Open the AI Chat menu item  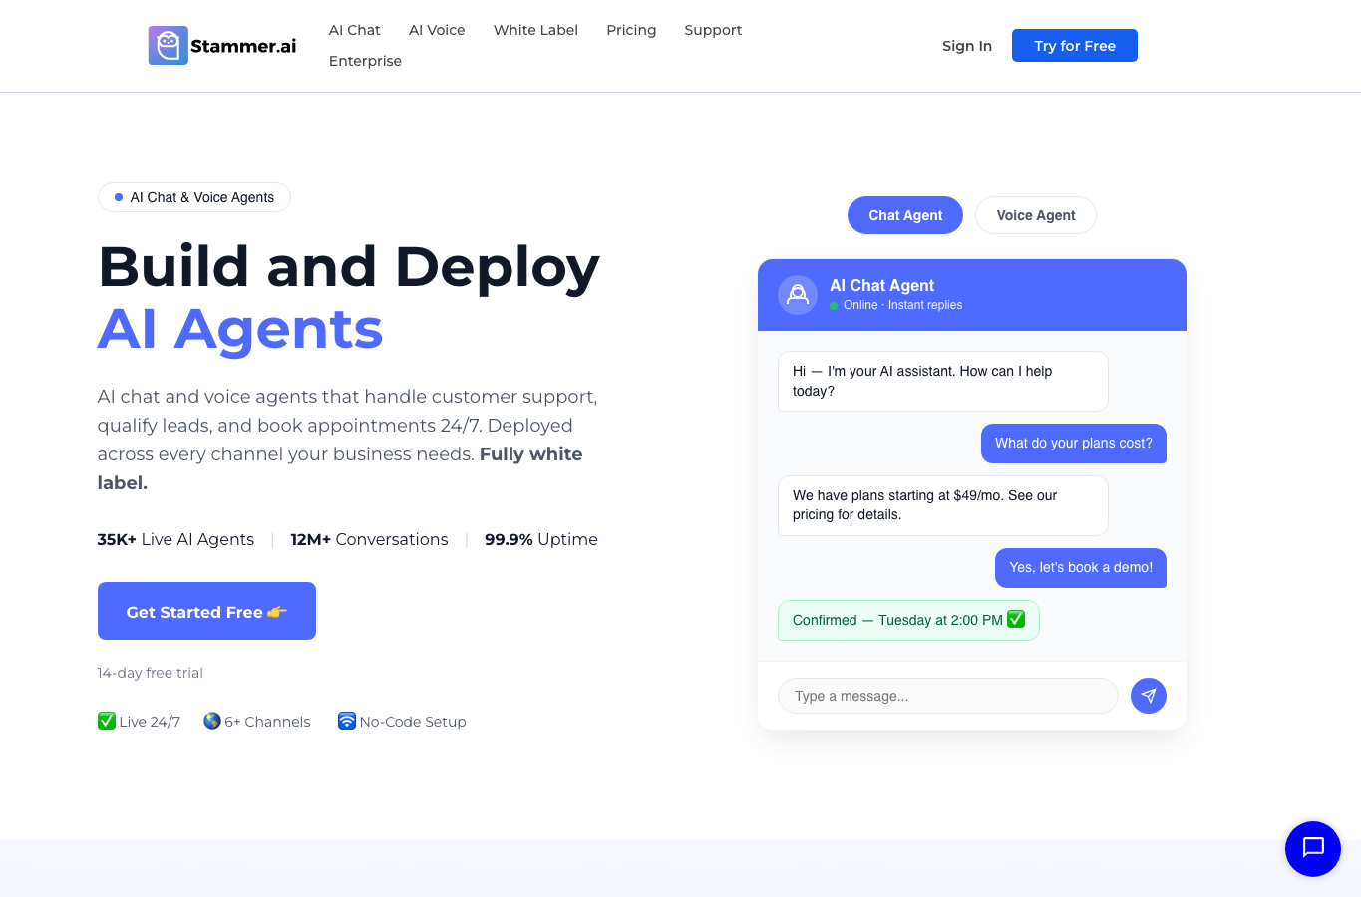click(355, 30)
